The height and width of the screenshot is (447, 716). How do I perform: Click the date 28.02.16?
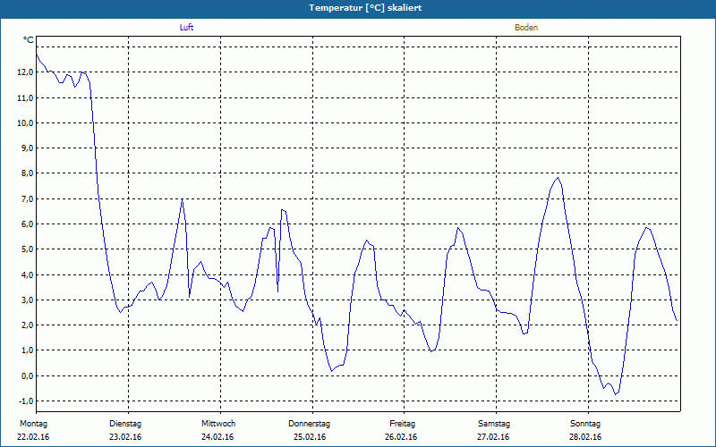pos(585,437)
